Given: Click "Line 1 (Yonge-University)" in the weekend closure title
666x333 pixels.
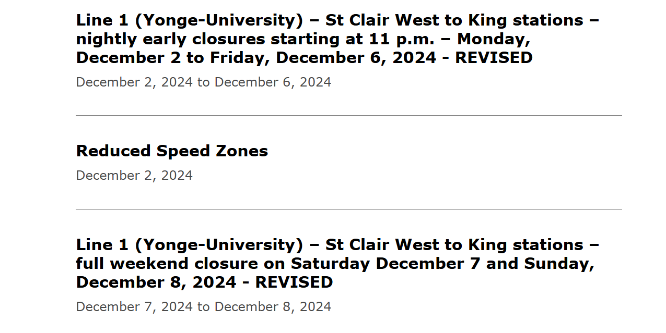Looking at the screenshot, I should (x=189, y=245).
